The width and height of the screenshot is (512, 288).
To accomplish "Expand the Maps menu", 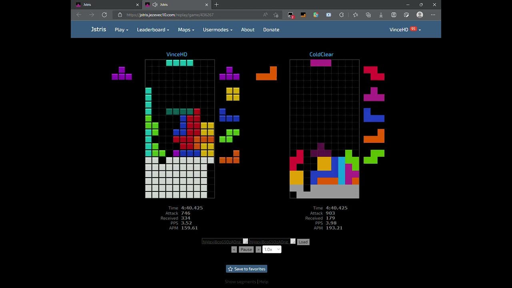I will point(186,30).
